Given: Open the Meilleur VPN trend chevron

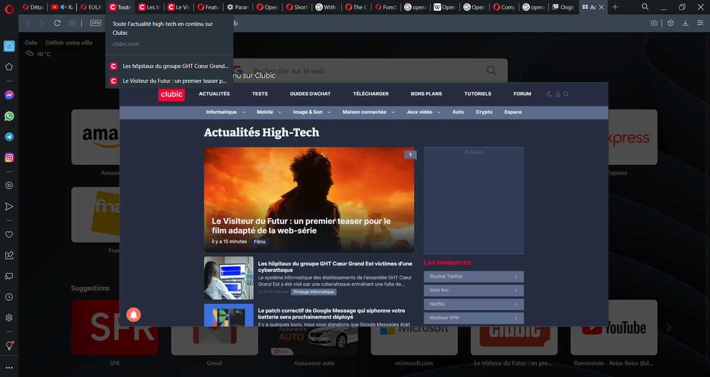Looking at the screenshot, I should click(x=516, y=318).
